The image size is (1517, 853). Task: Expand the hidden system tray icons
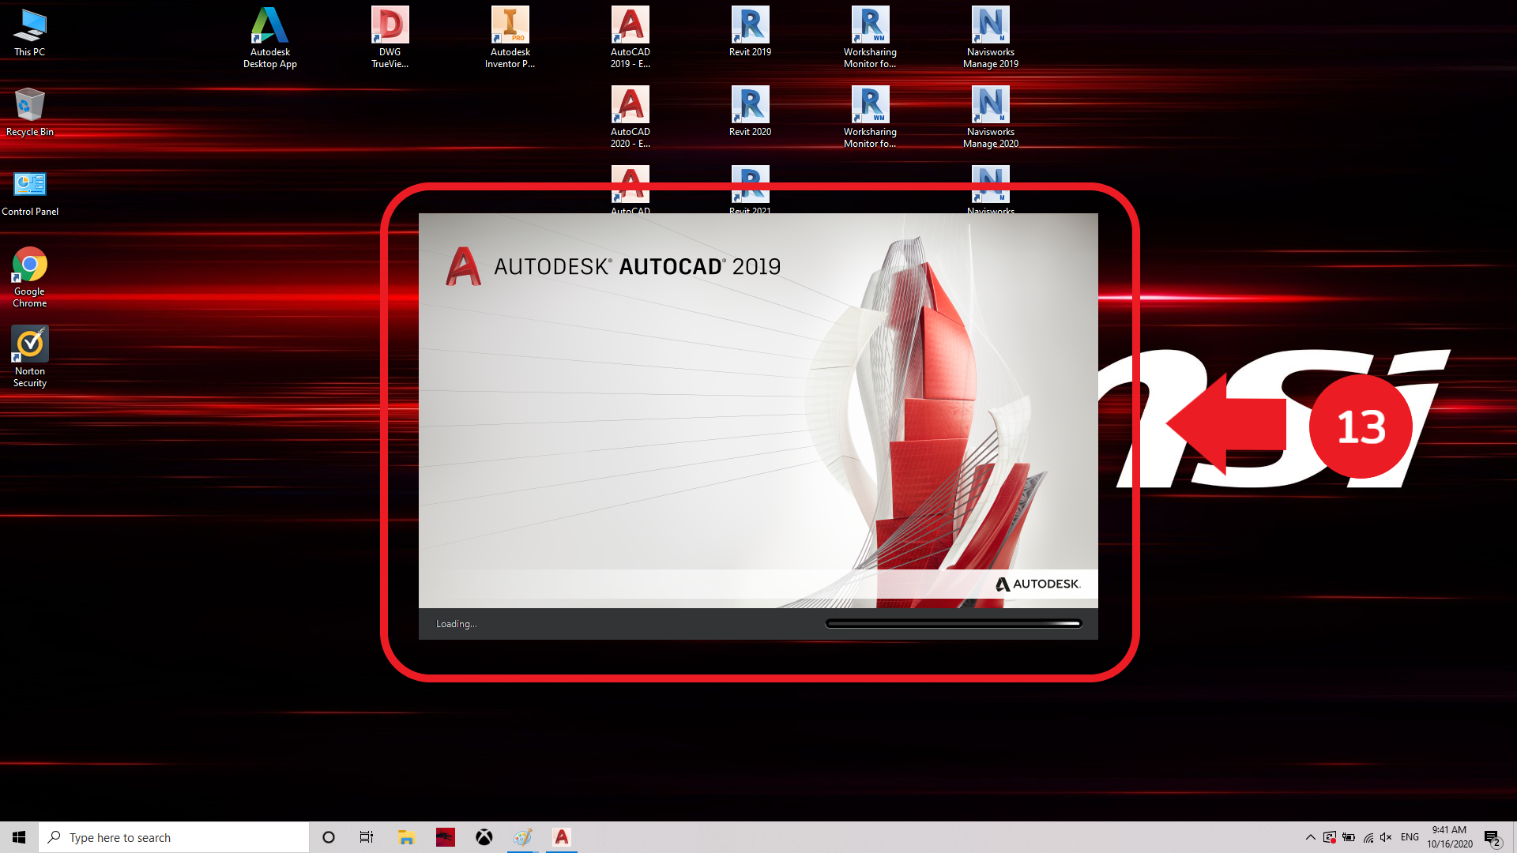1310,837
